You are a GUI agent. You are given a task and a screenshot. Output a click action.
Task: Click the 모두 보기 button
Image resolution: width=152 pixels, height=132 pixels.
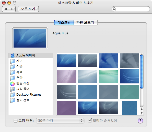[x=28, y=9]
